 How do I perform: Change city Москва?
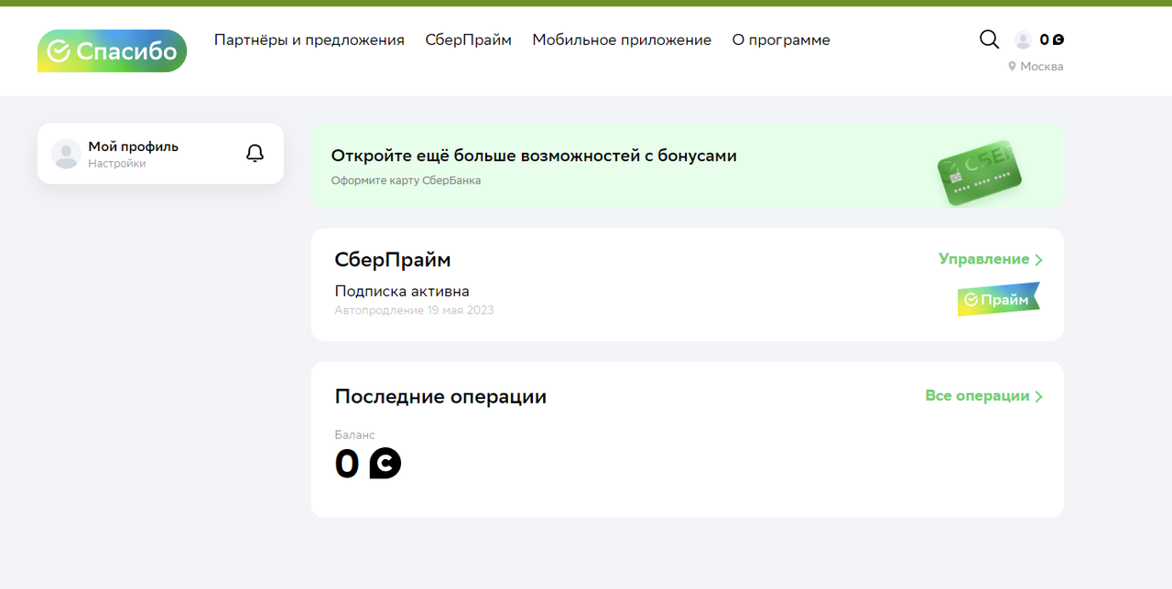point(1042,67)
